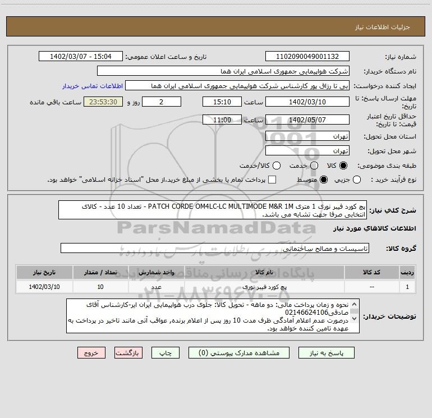
Task: Click the واحد شمارش column header
Action: [x=156, y=272]
